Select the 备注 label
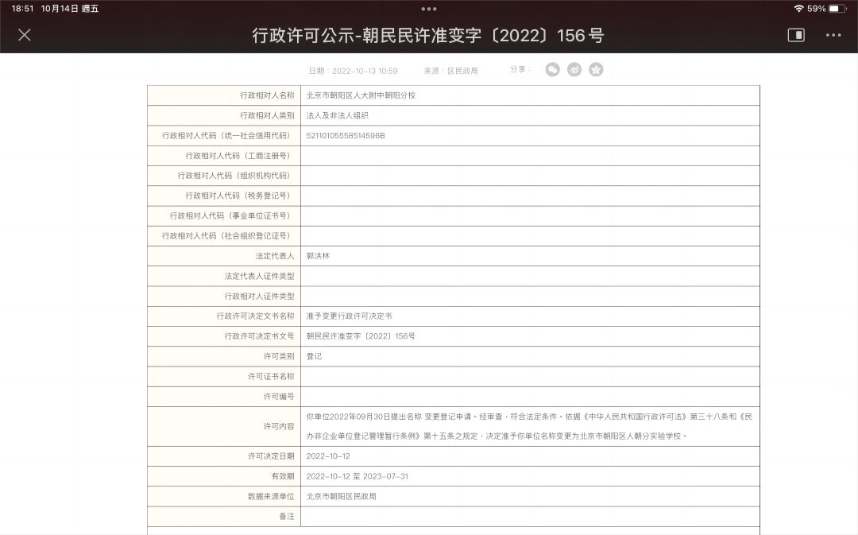Screen dimensions: 858x535 coord(287,517)
